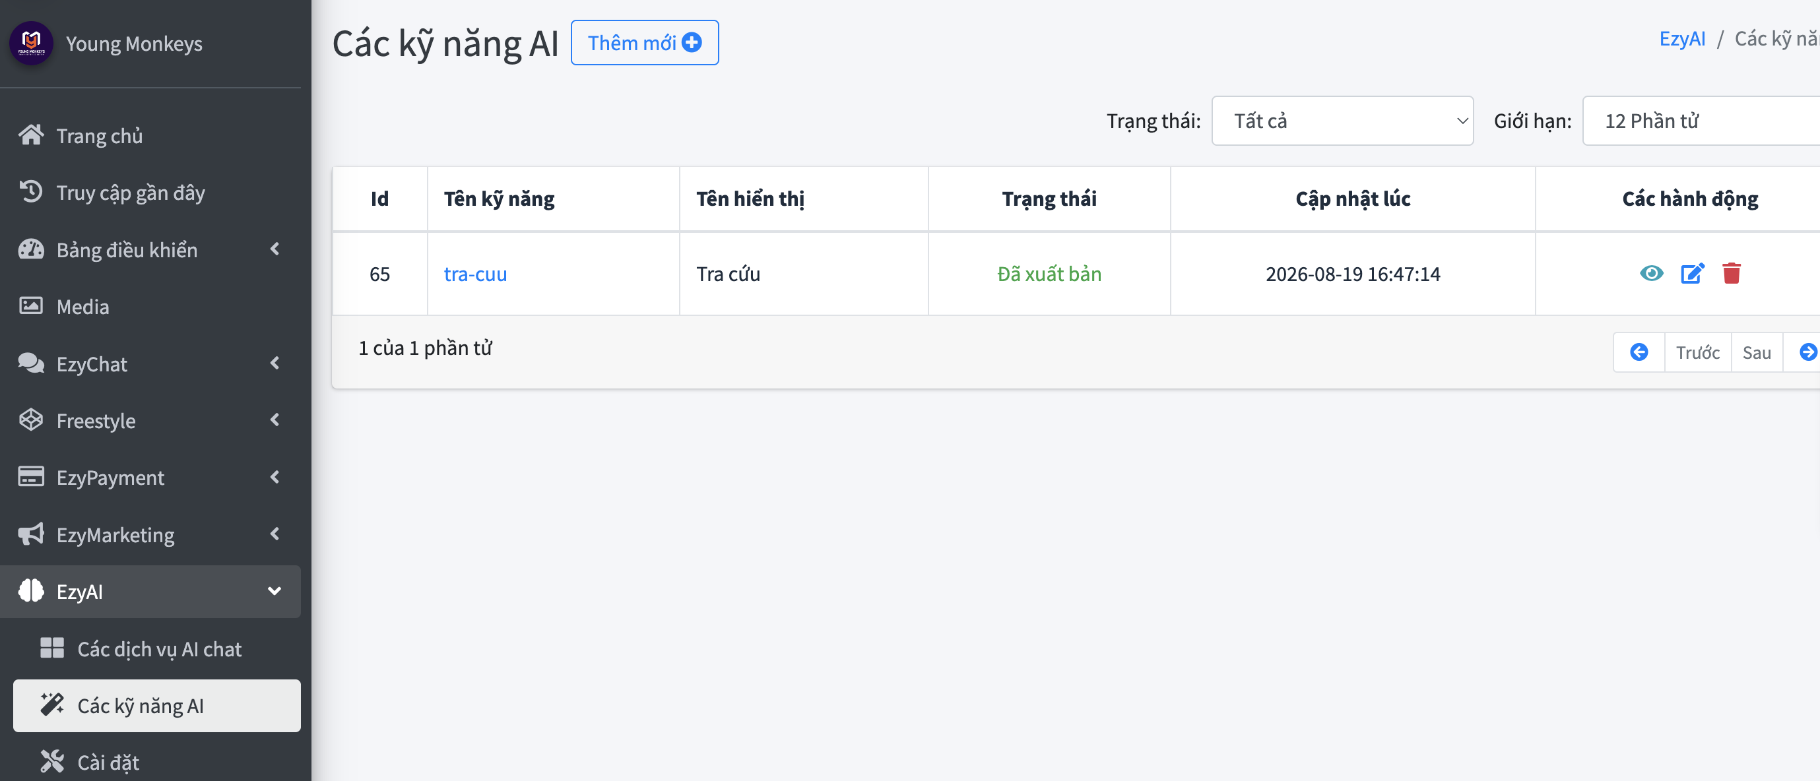Open Trang chủ menu item
The height and width of the screenshot is (781, 1820).
(150, 135)
